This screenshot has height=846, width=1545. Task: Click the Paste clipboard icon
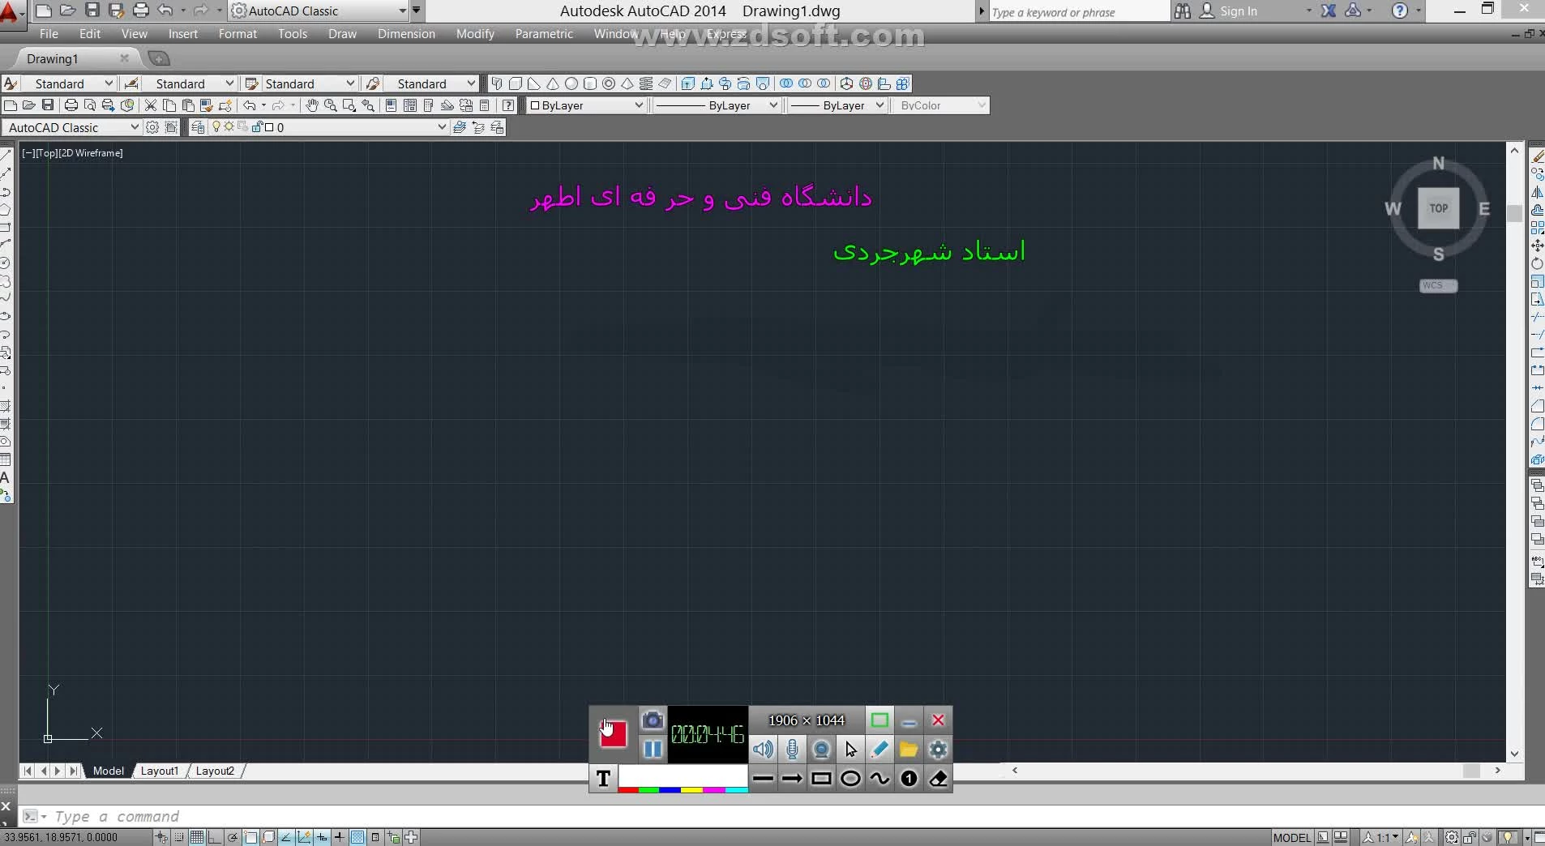click(x=188, y=105)
